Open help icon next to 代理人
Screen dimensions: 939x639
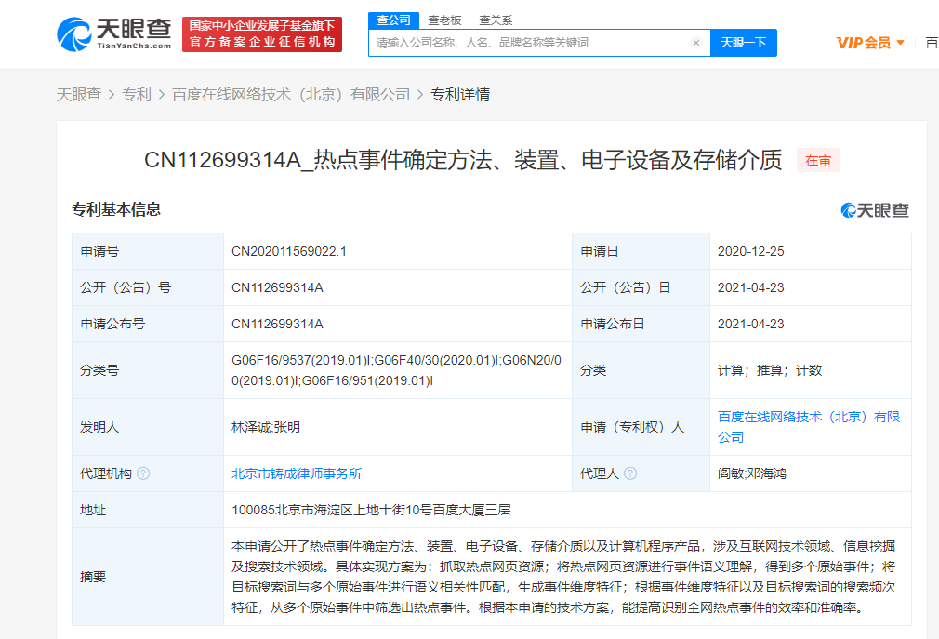pyautogui.click(x=630, y=473)
